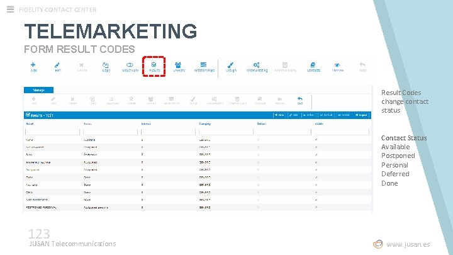The width and height of the screenshot is (453, 255).
Task: Click Visible button in Results header bar
Action: (x=344, y=115)
